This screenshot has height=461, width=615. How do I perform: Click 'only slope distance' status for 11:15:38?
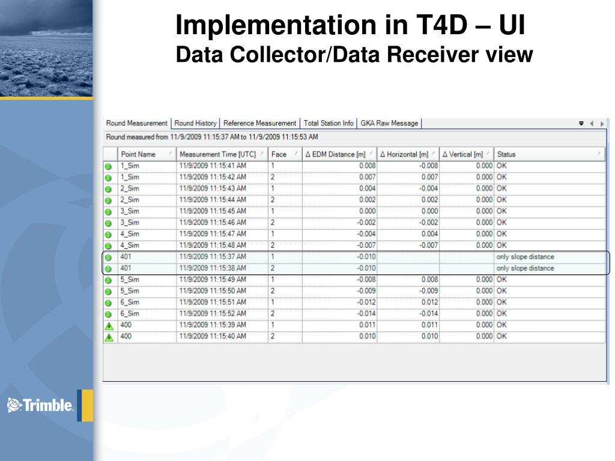(525, 268)
